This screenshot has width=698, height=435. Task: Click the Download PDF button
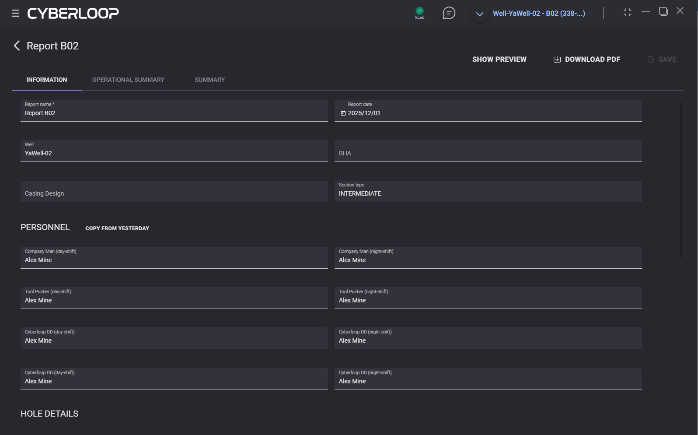coord(587,59)
